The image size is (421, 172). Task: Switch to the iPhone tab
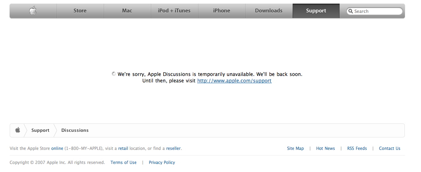coord(221,11)
